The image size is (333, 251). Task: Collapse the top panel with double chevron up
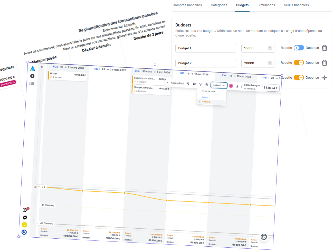coord(42,67)
